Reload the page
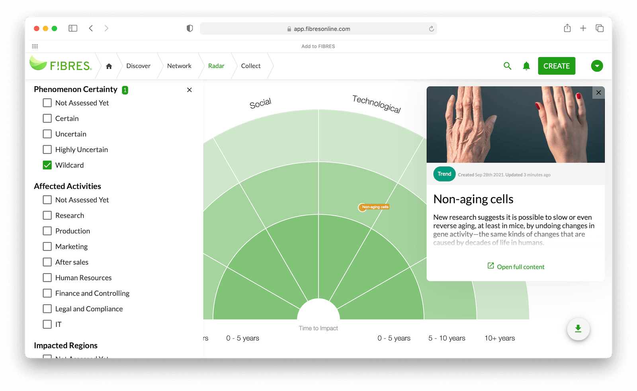This screenshot has height=391, width=637. click(x=431, y=29)
